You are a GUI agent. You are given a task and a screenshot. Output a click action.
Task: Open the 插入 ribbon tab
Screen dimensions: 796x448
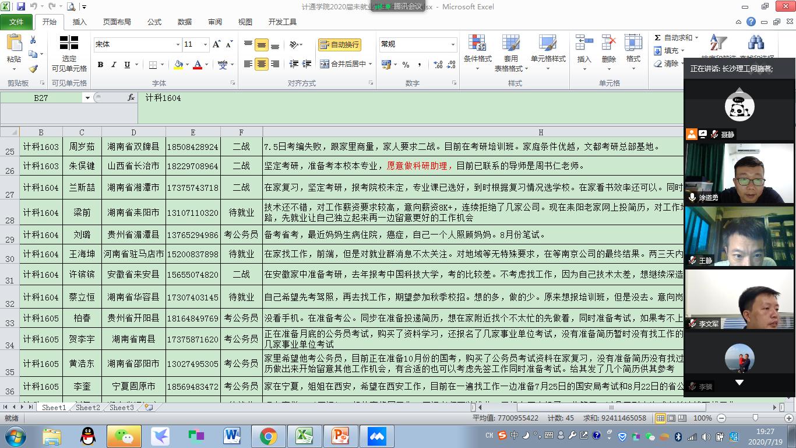tap(79, 22)
